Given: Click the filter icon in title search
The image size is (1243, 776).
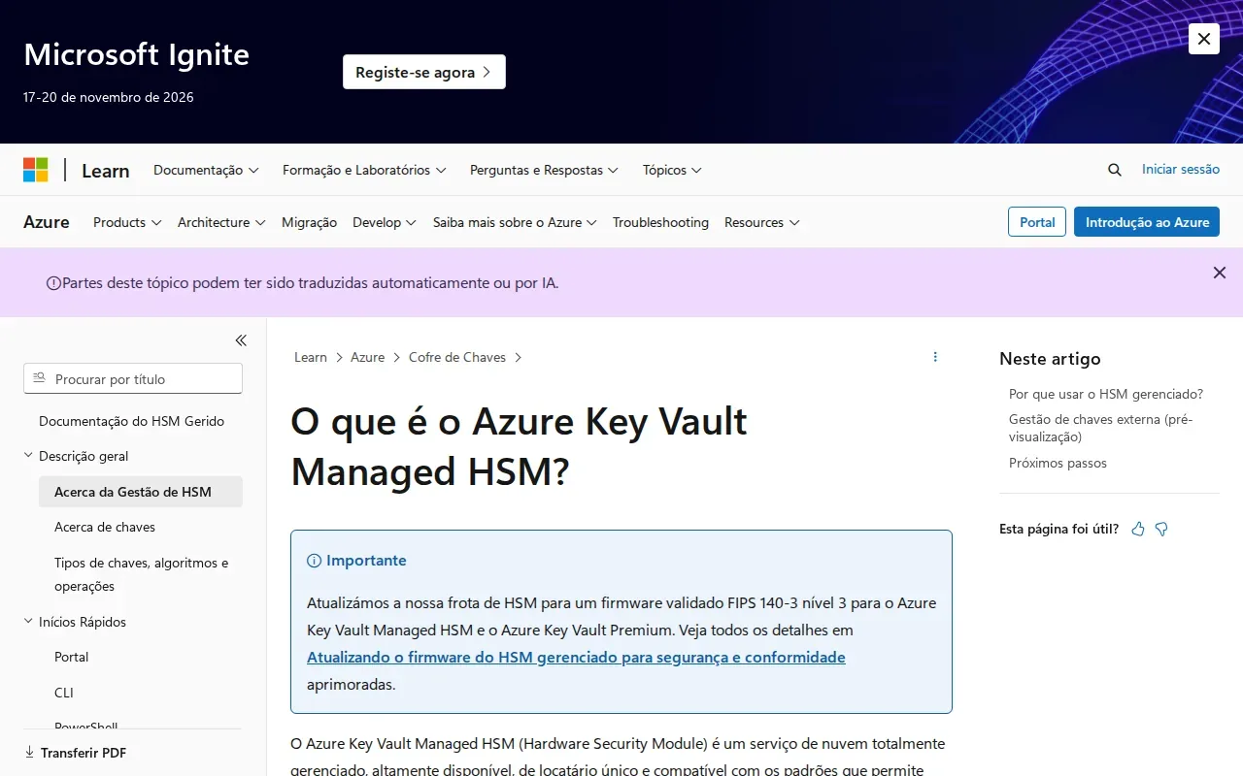Looking at the screenshot, I should click(x=40, y=378).
